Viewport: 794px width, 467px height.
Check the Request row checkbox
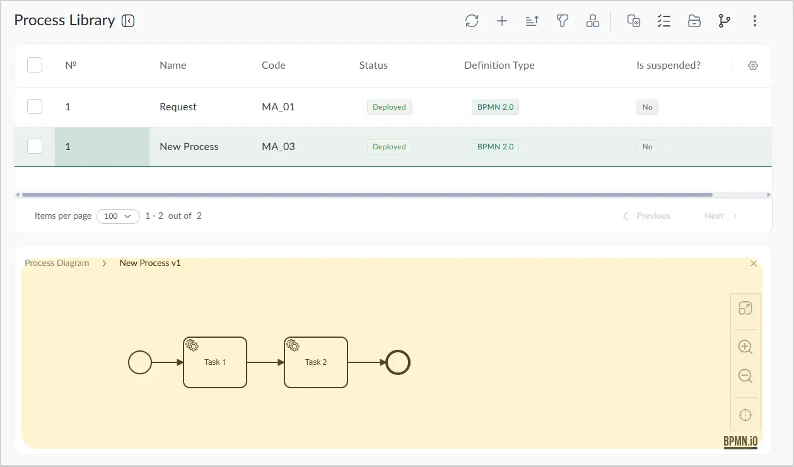pos(35,107)
